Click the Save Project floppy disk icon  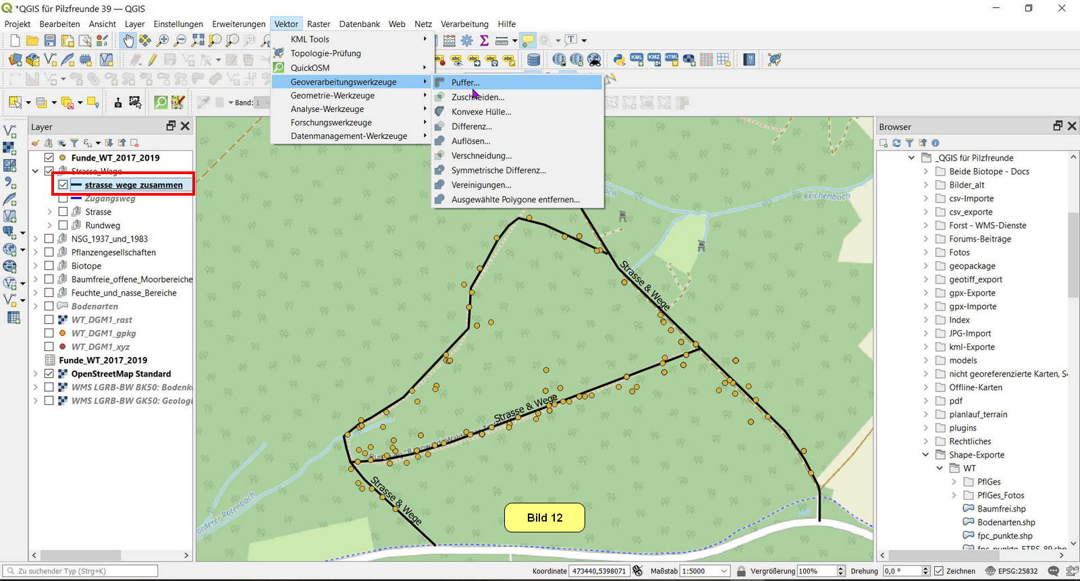(x=50, y=40)
